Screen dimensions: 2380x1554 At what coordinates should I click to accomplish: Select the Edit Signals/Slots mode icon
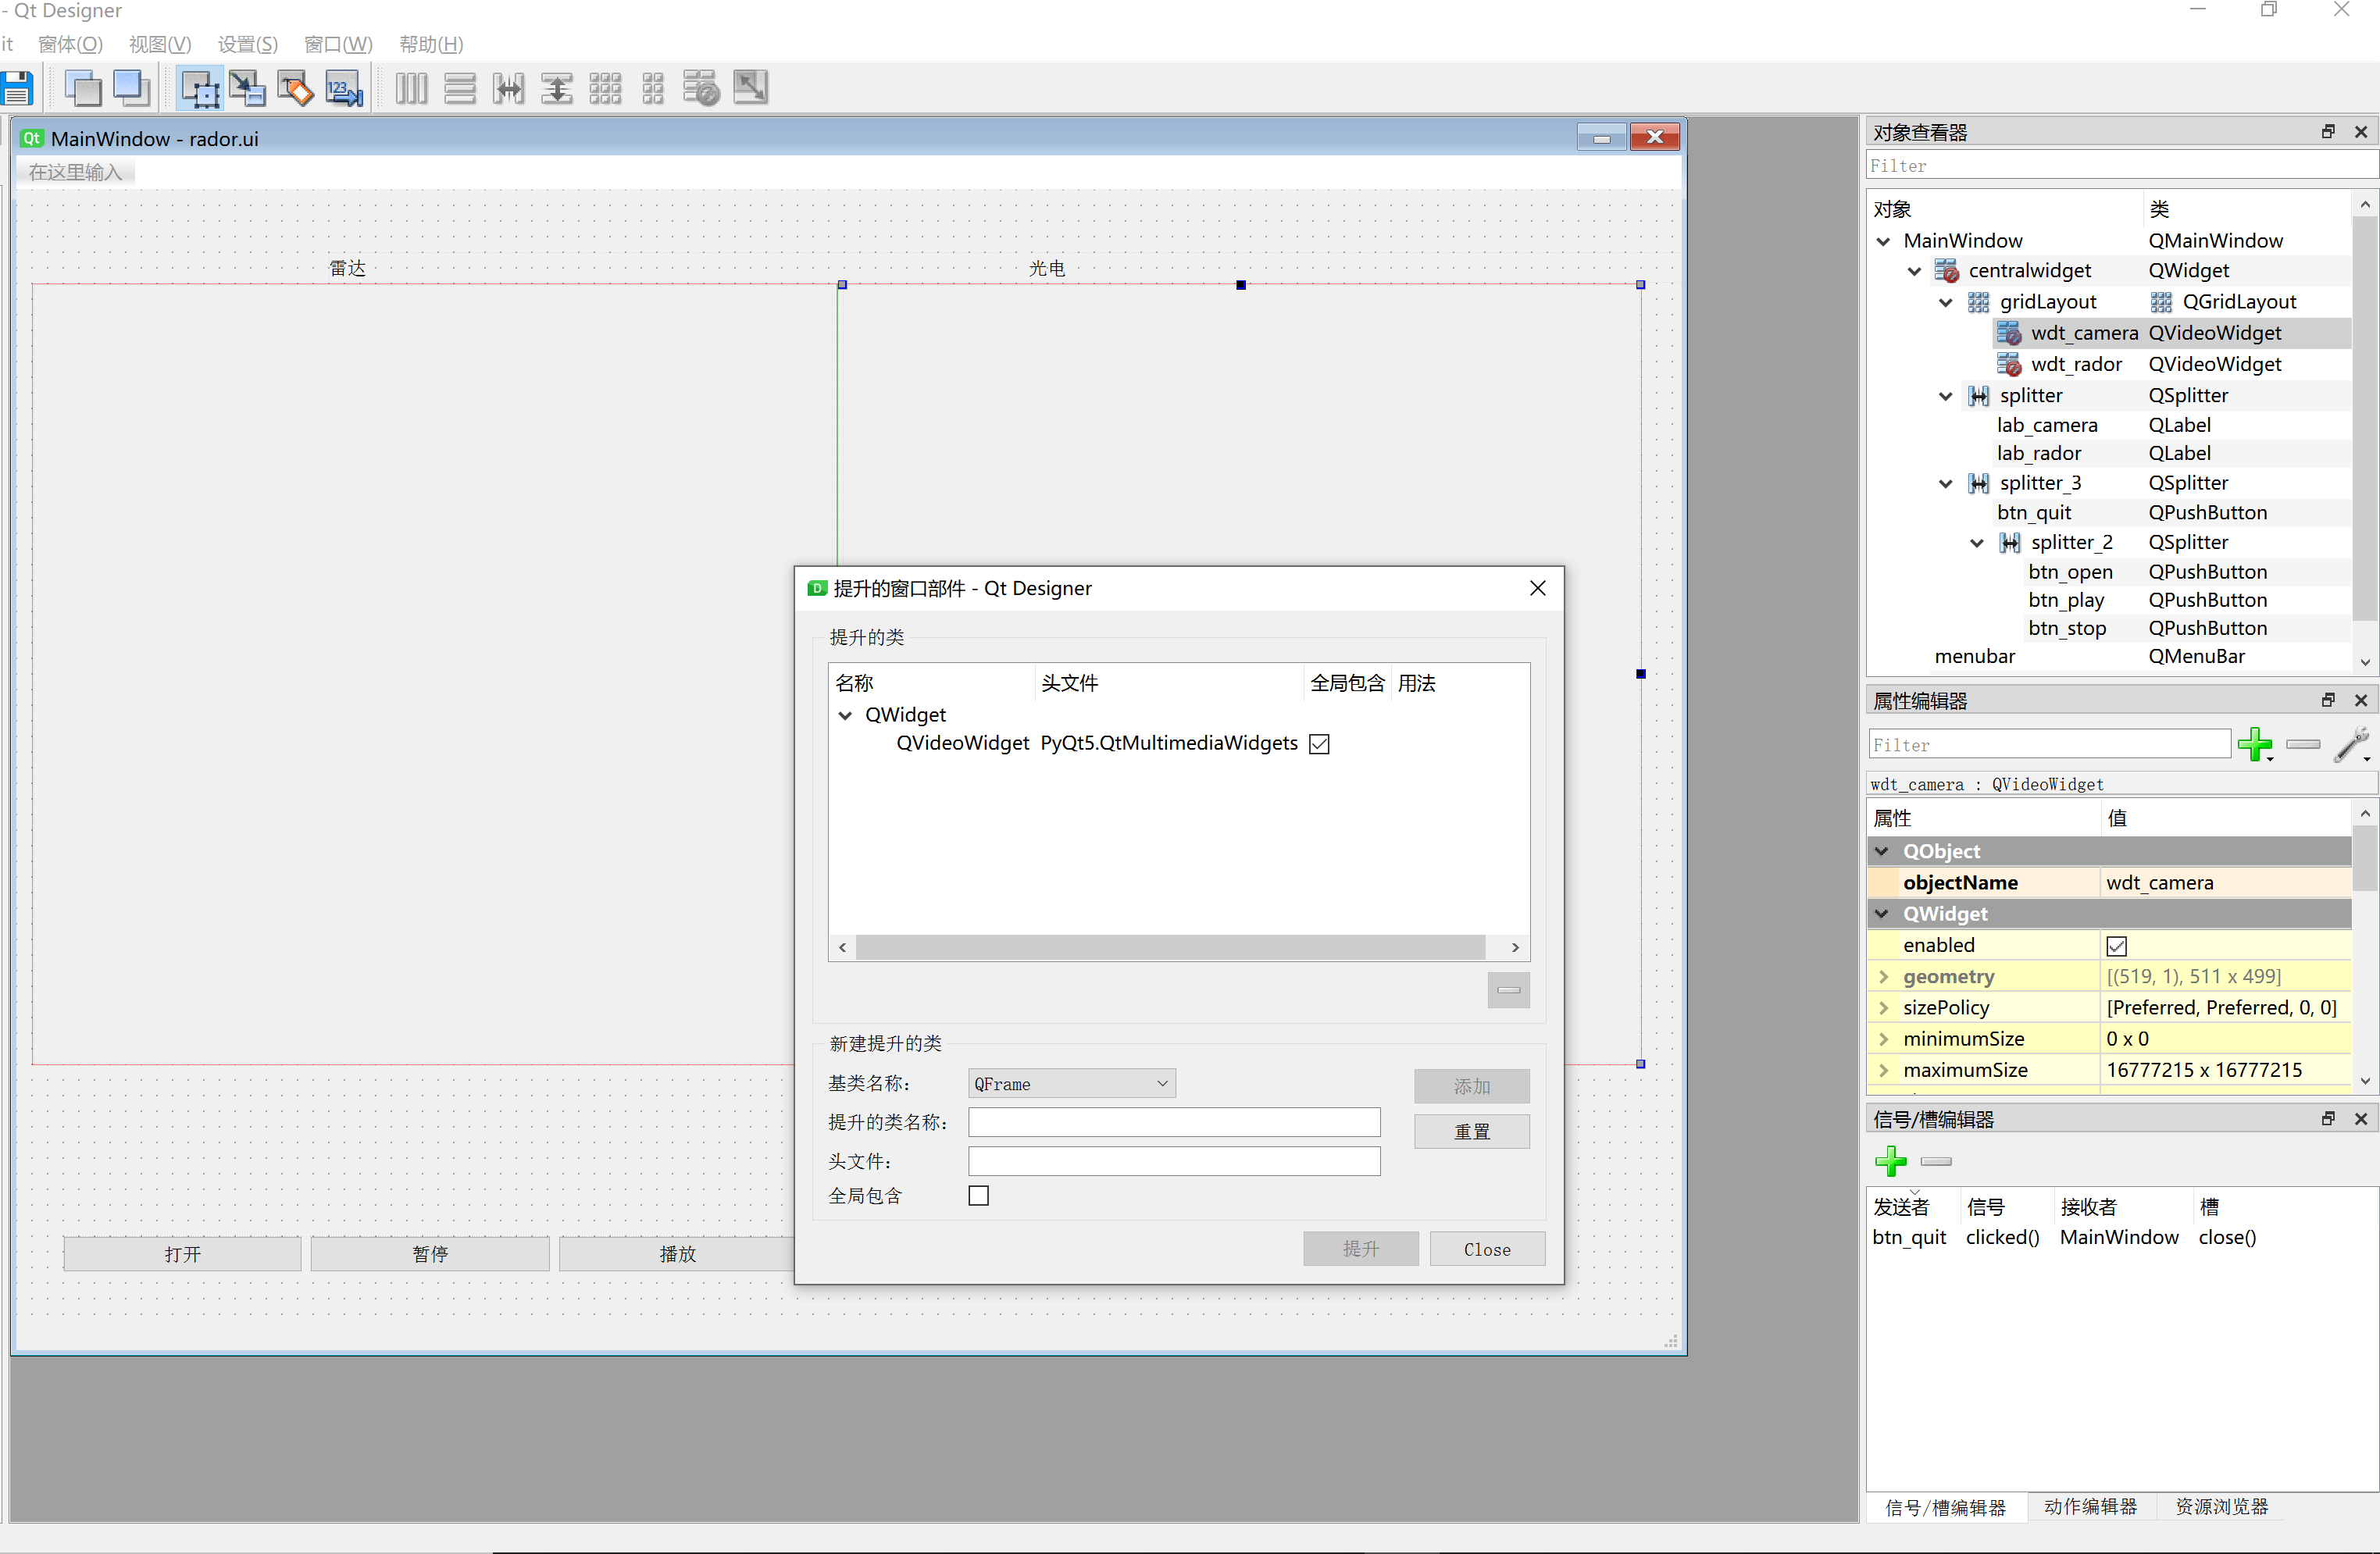coord(247,88)
